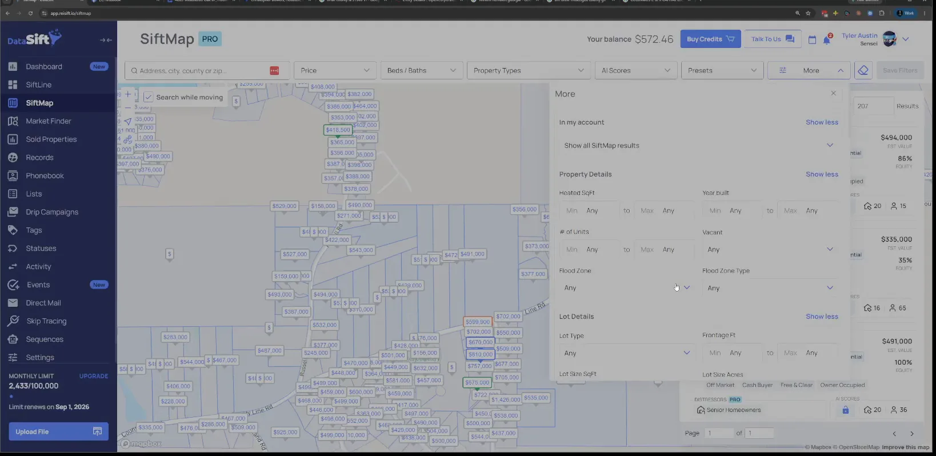Screen dimensions: 936x456
Task: Click the $599,900 map price marker
Action: coord(478,322)
